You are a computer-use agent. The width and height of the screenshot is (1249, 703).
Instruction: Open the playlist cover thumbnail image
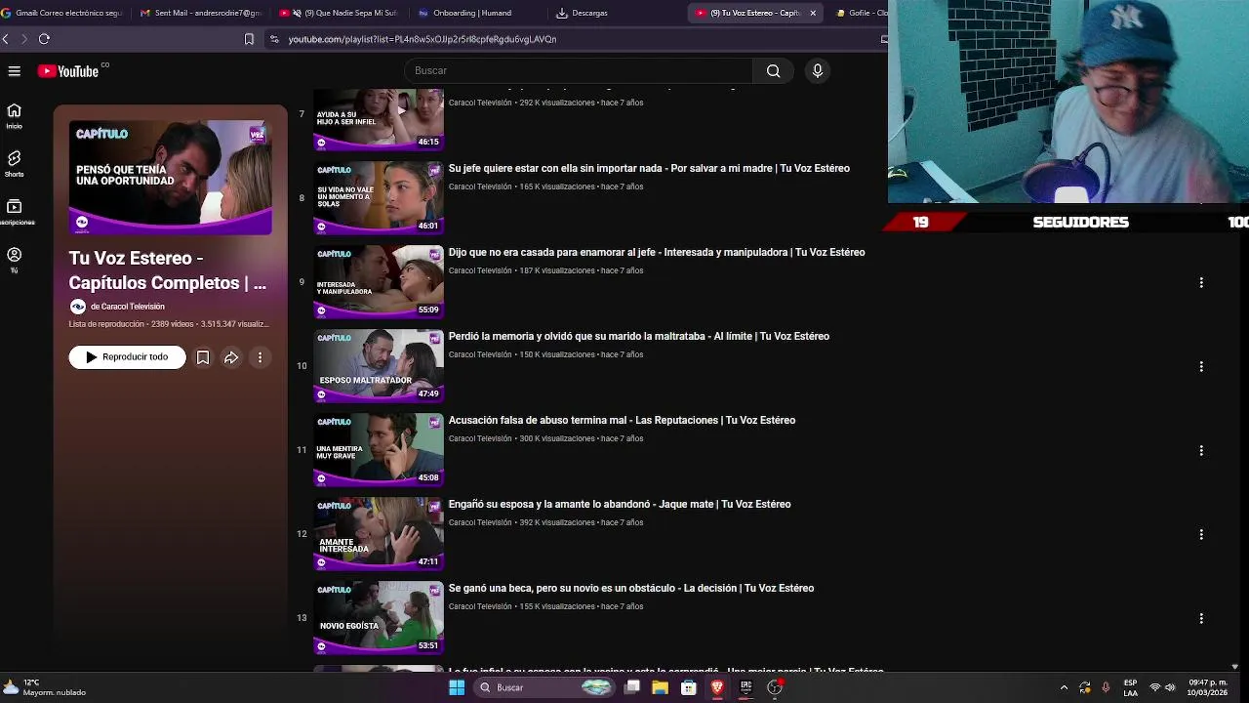(171, 178)
